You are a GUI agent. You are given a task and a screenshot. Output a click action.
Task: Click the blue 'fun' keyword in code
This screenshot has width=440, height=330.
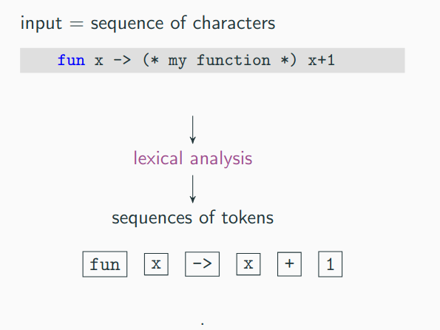coord(71,61)
